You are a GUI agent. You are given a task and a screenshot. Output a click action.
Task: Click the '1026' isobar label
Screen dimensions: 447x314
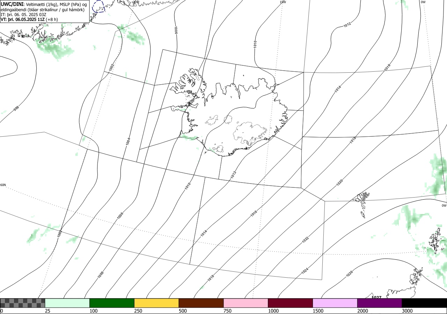click(349, 273)
